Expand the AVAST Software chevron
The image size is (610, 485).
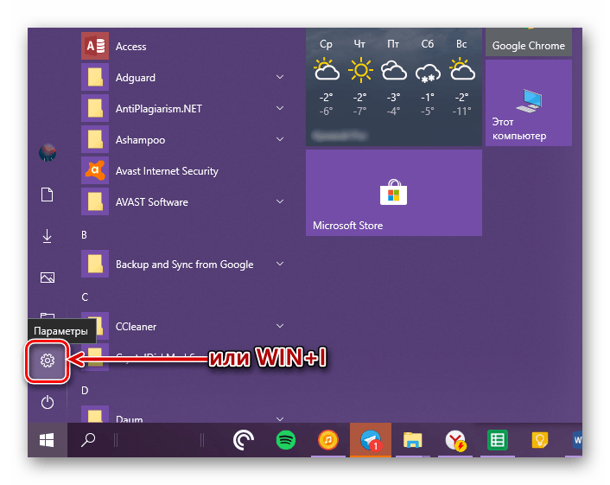click(x=280, y=201)
